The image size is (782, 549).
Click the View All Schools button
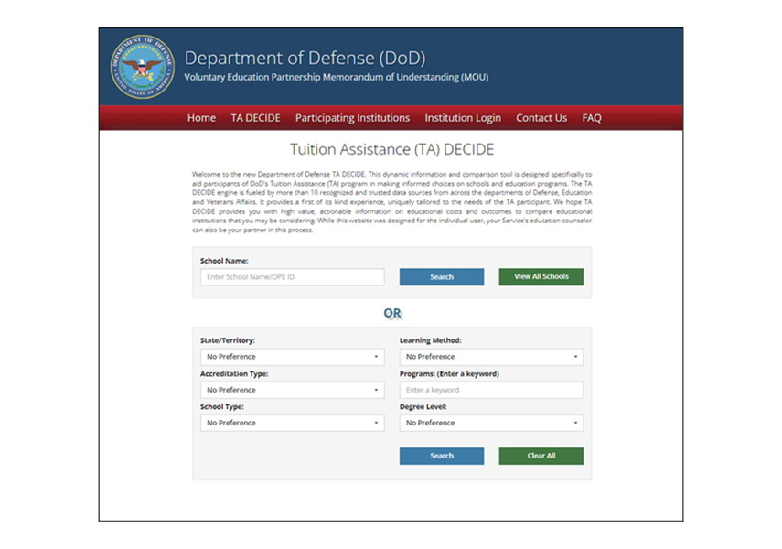point(541,276)
